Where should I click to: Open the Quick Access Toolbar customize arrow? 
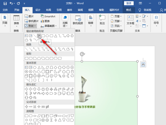pyautogui.click(x=24, y=4)
